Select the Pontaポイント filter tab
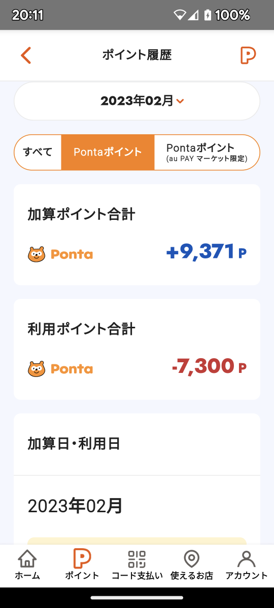274x608 pixels. (x=108, y=152)
